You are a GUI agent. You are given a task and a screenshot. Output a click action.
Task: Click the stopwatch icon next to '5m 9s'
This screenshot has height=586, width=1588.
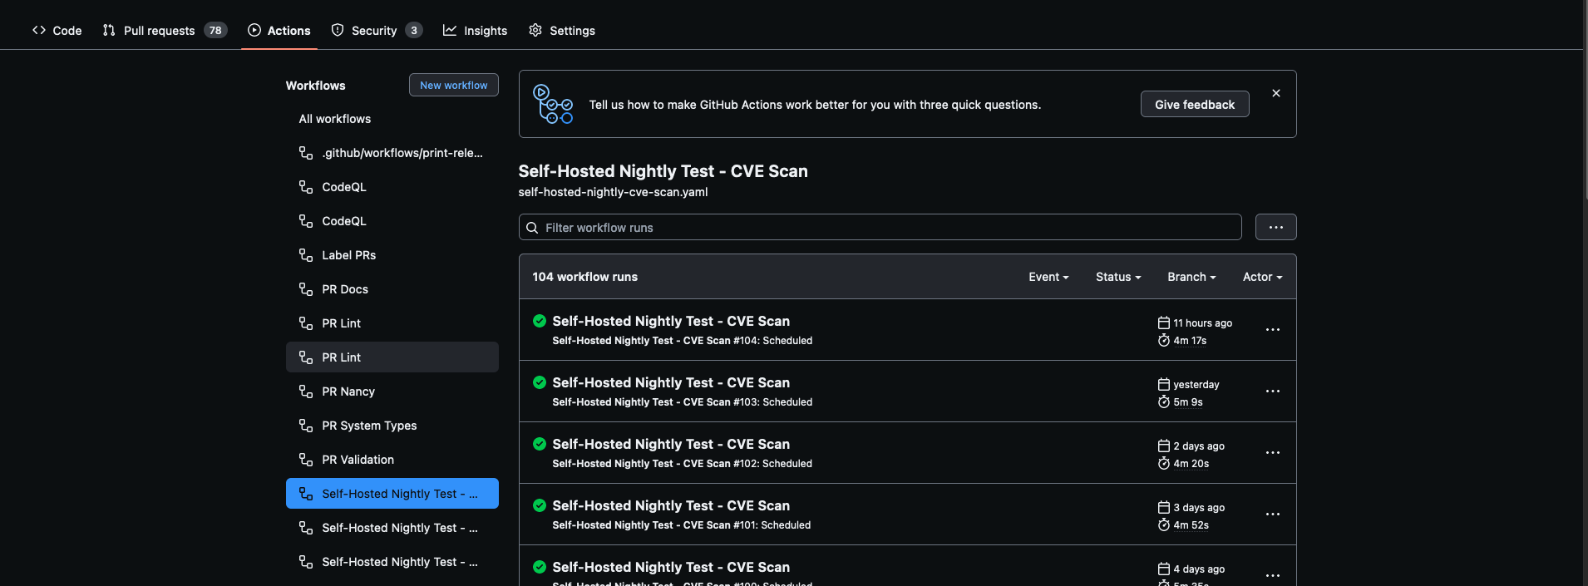1164,401
